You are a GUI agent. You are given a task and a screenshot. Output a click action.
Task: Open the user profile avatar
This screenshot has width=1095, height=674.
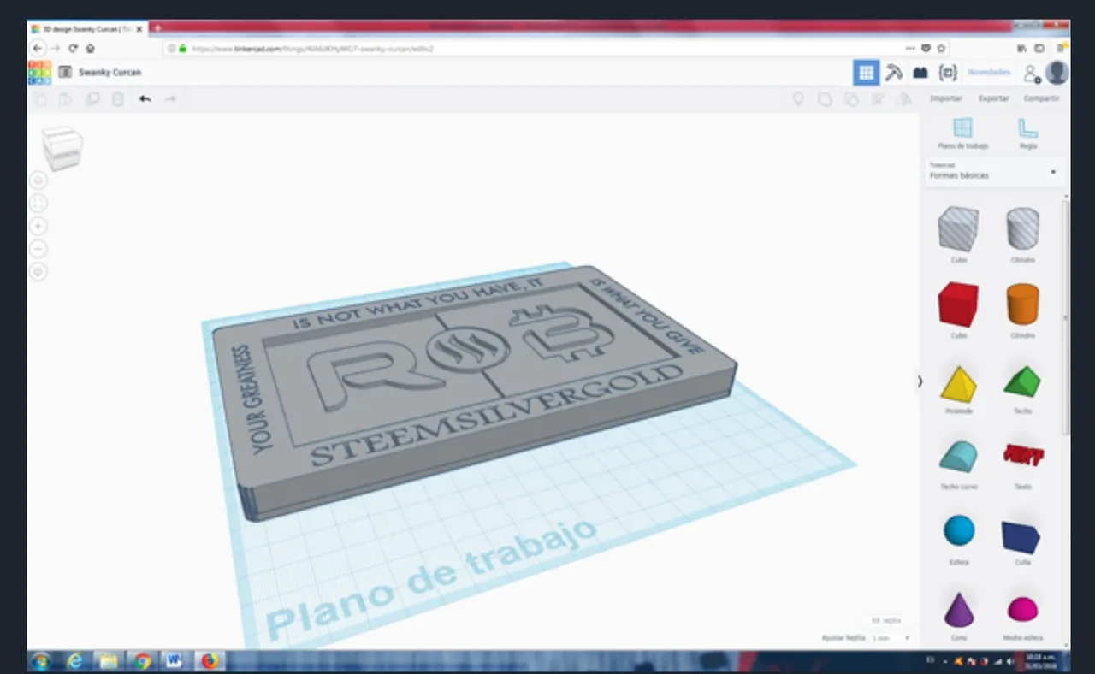point(1057,73)
